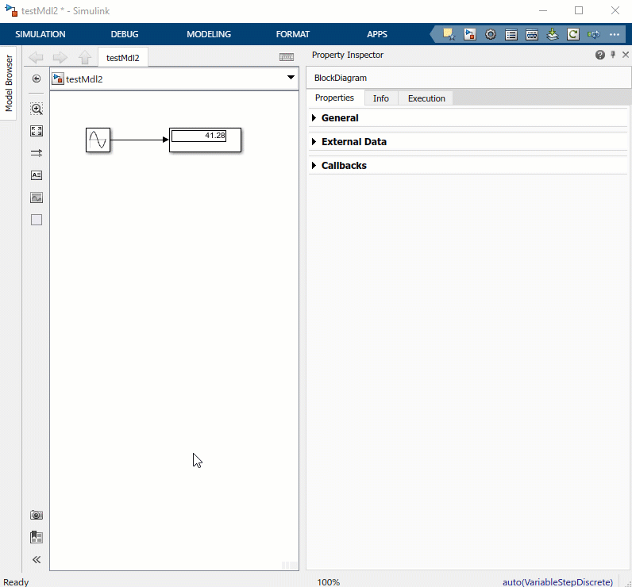Viewport: 632px width, 587px height.
Task: Click the camera screenshot icon
Action: pyautogui.click(x=37, y=515)
